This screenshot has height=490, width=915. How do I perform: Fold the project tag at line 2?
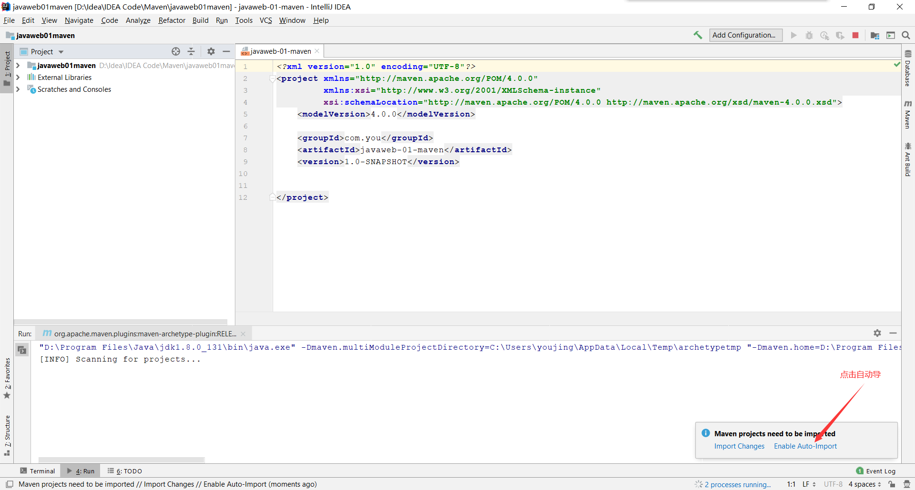[272, 78]
